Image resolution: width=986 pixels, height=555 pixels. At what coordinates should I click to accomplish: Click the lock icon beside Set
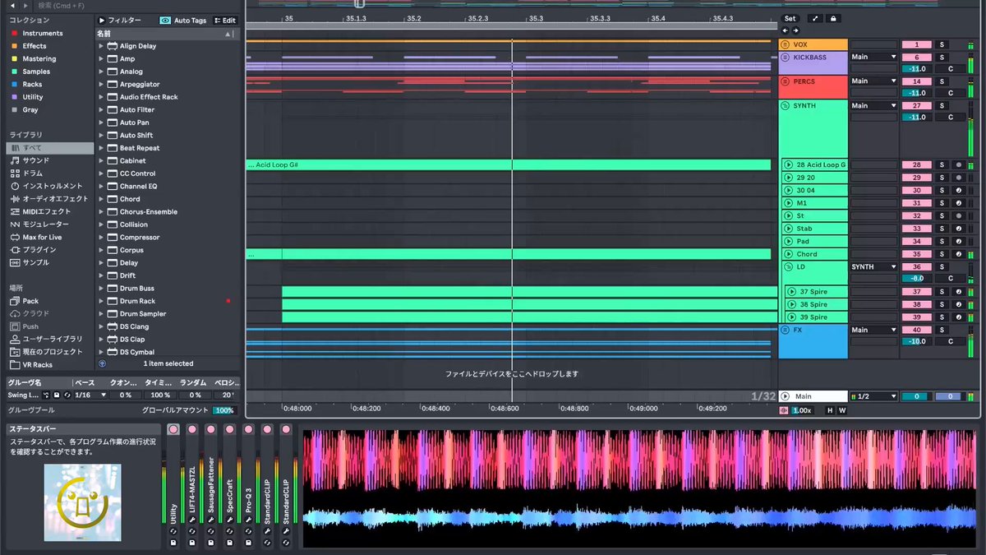pyautogui.click(x=833, y=18)
